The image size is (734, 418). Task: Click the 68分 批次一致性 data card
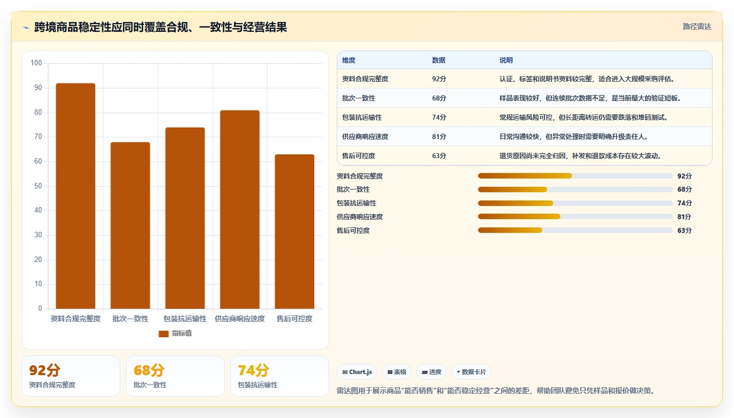[175, 376]
